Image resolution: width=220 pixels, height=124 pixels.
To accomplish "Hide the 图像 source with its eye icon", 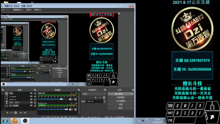I will click(x=31, y=93).
